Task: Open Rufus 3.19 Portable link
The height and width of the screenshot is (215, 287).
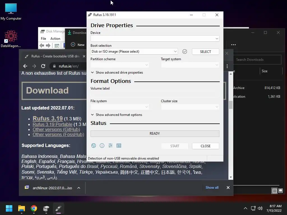Action: 52,125
